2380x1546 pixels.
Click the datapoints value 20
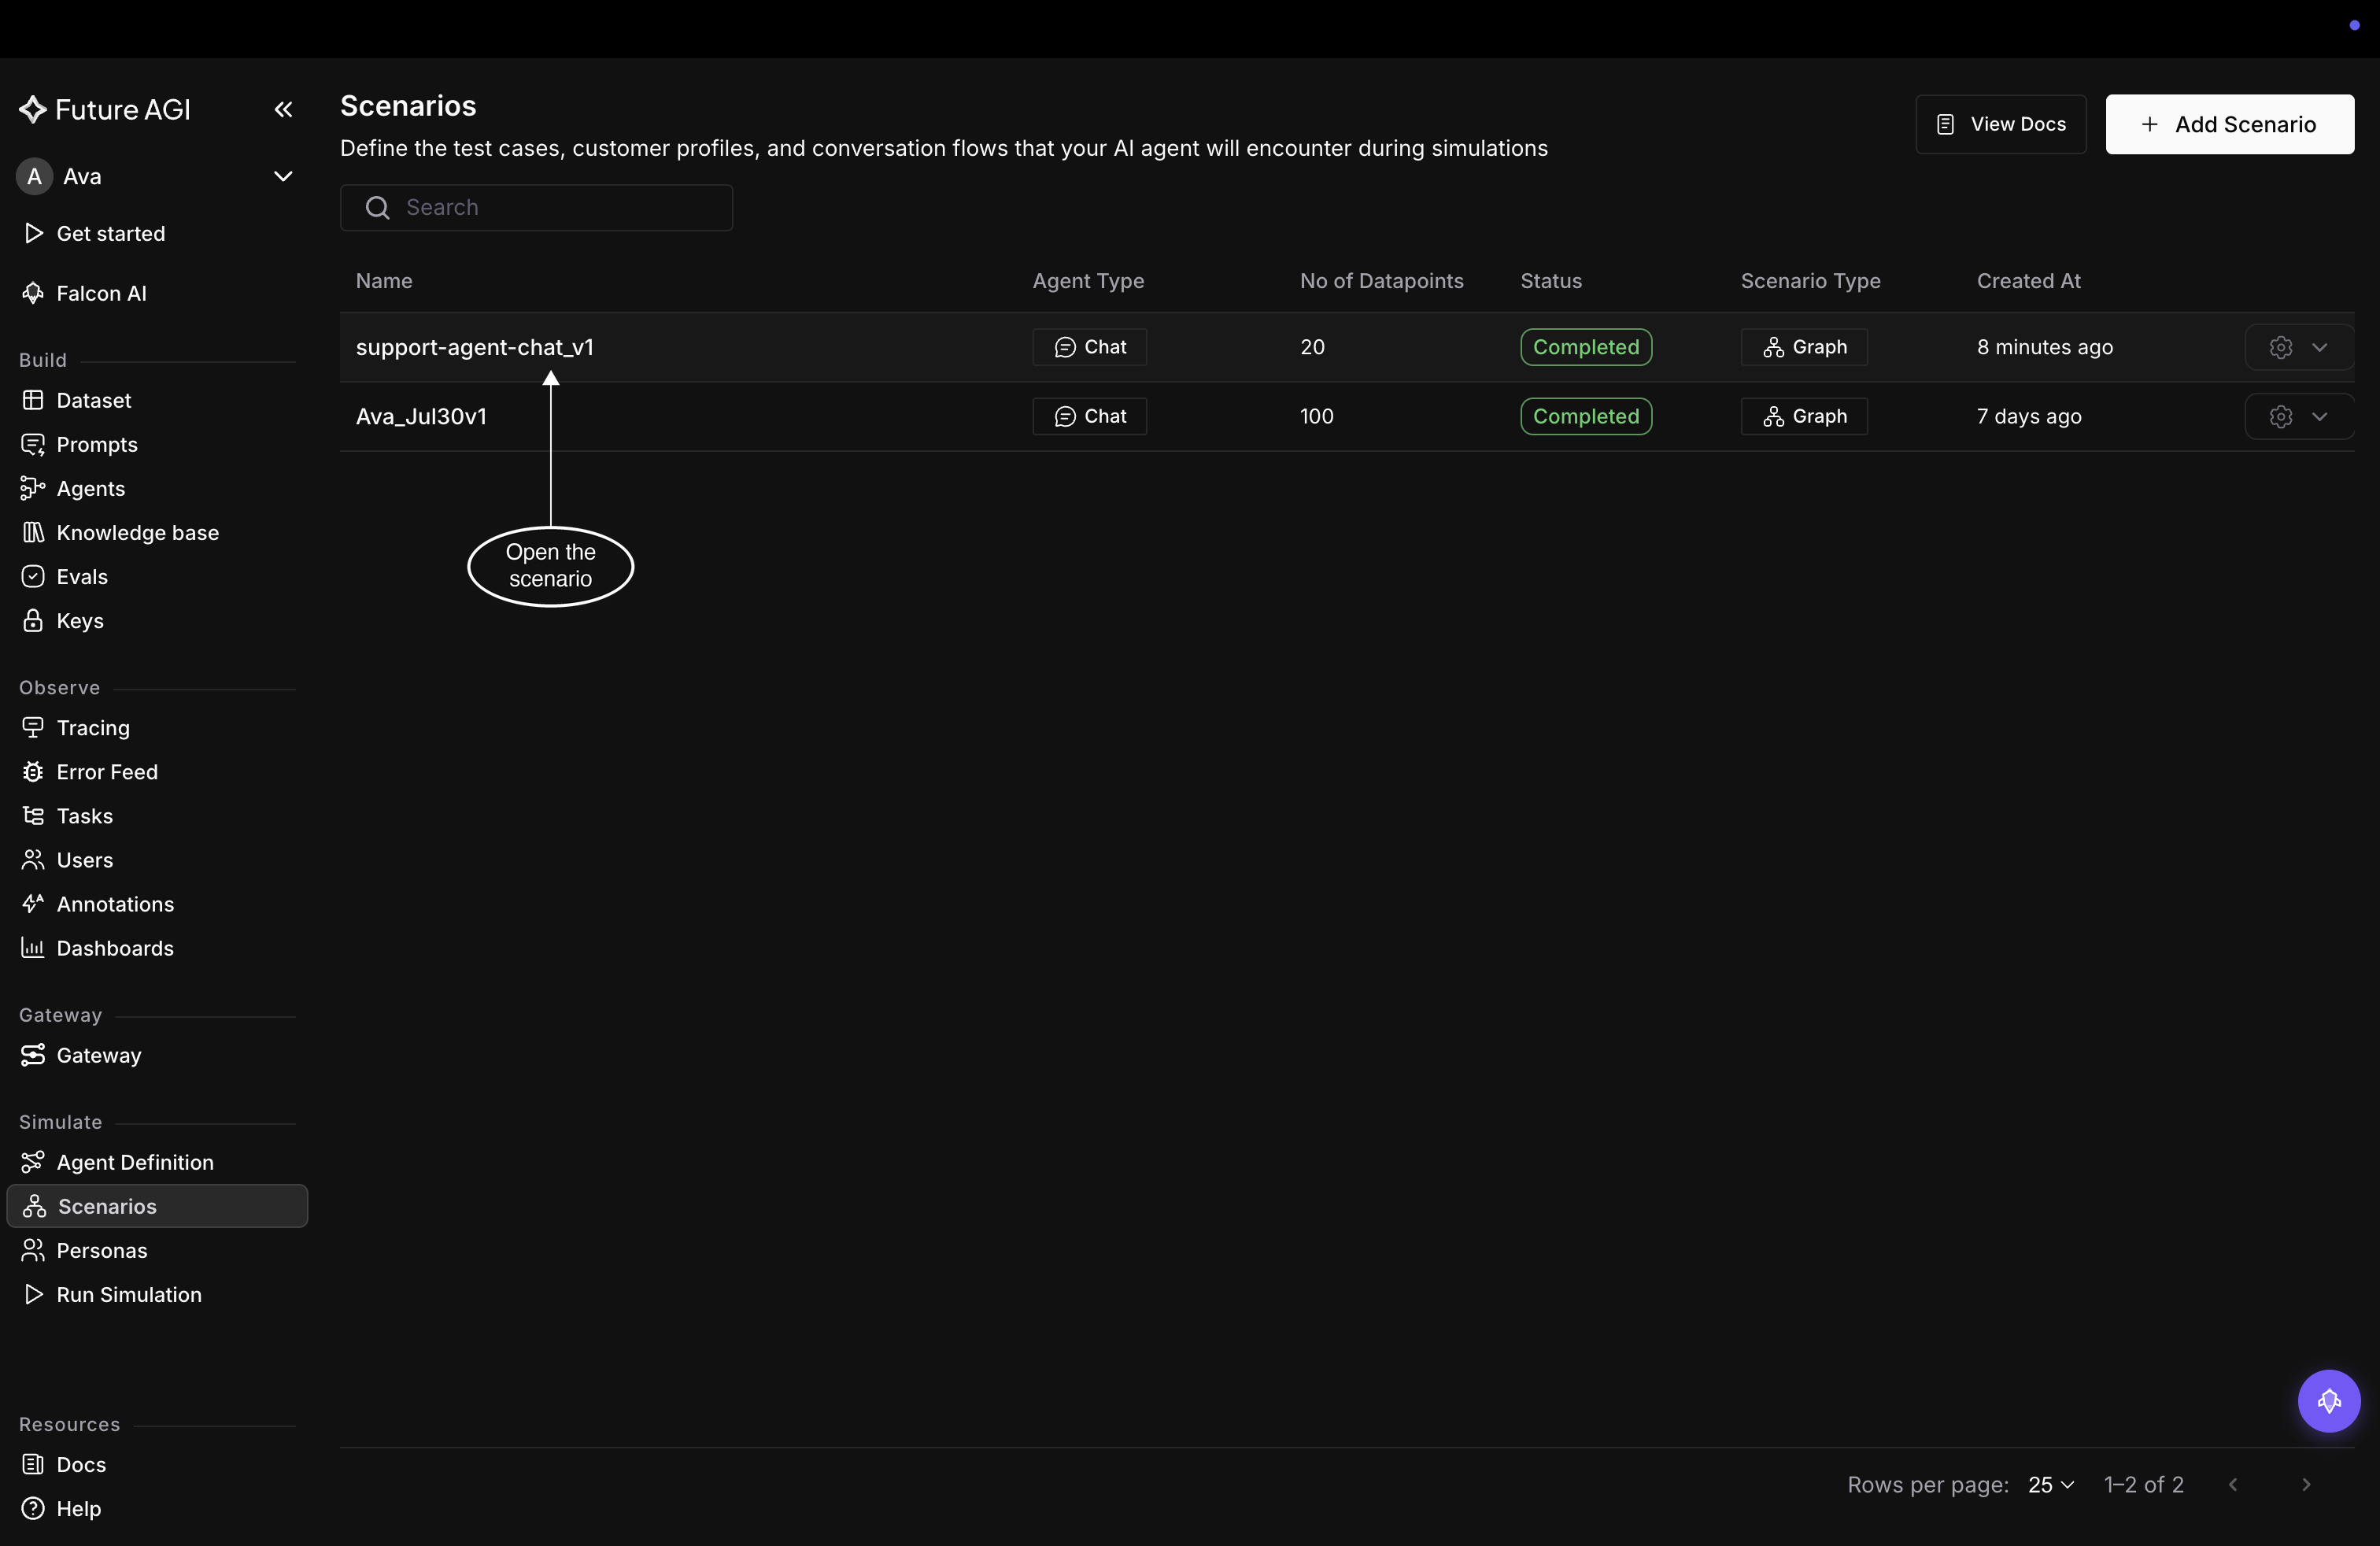pos(1312,347)
